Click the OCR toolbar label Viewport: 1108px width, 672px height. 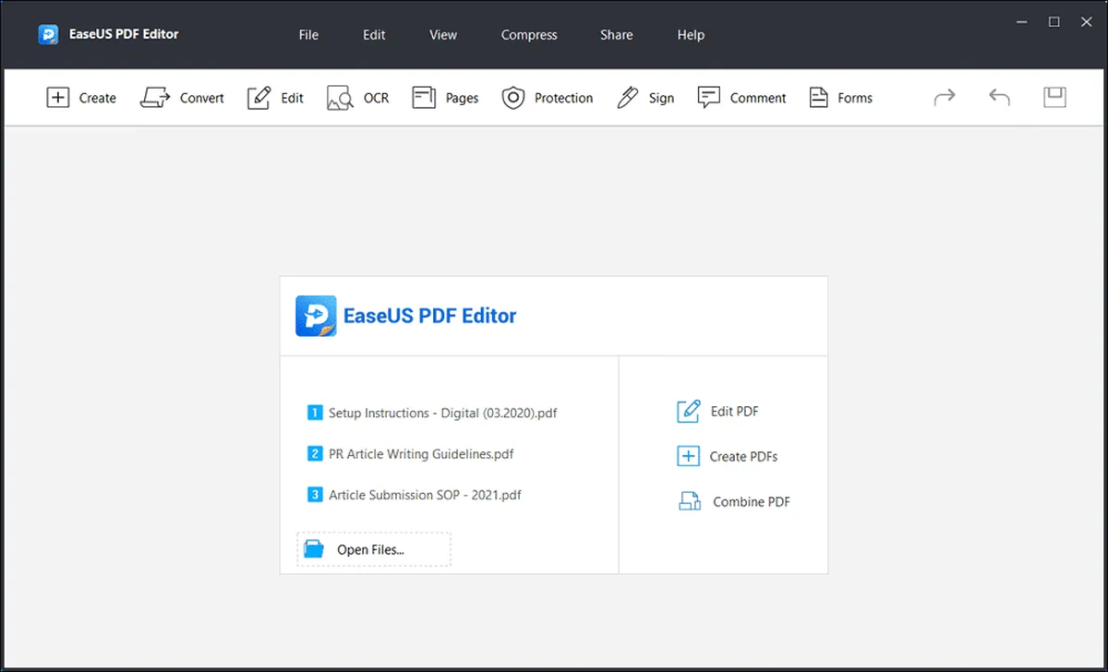point(377,98)
